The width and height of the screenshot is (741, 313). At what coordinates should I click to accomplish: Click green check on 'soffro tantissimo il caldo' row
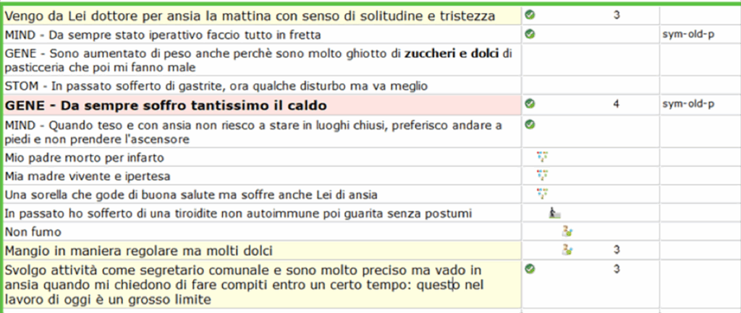pyautogui.click(x=530, y=104)
